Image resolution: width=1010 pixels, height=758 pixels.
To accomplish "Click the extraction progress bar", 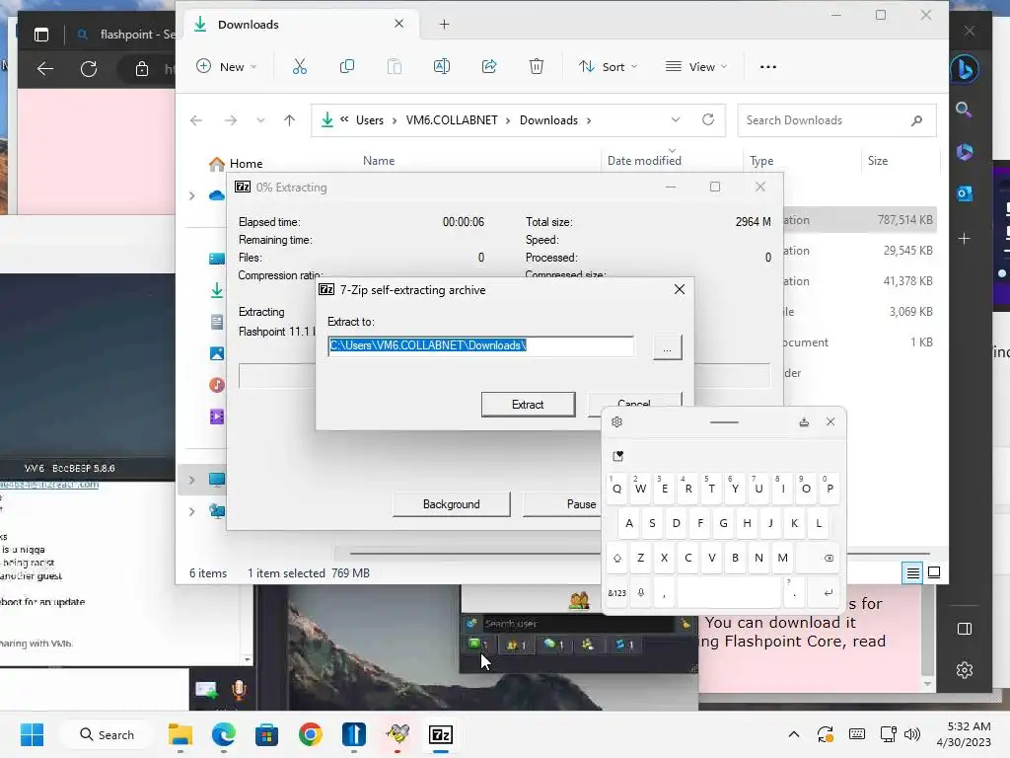I will (277, 376).
